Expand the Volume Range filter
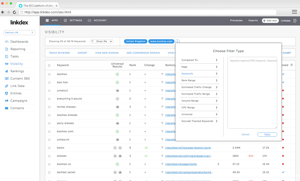Image resolution: width=300 pixels, height=181 pixels. pyautogui.click(x=199, y=101)
